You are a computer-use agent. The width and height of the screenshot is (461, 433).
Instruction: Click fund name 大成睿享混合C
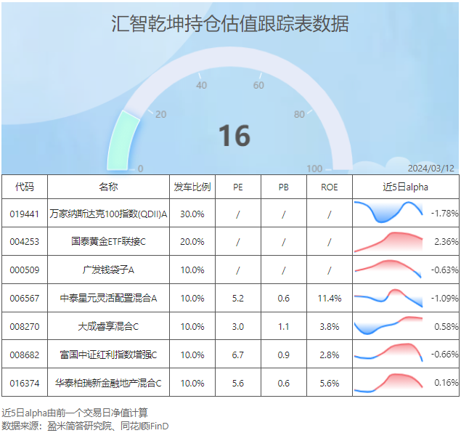pyautogui.click(x=108, y=326)
